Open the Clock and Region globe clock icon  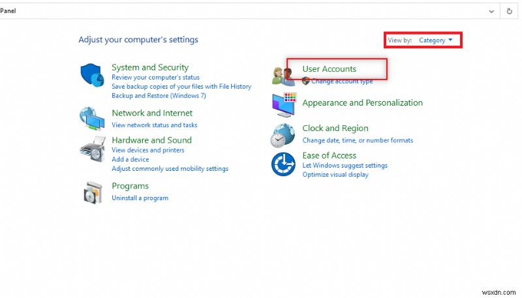click(283, 136)
